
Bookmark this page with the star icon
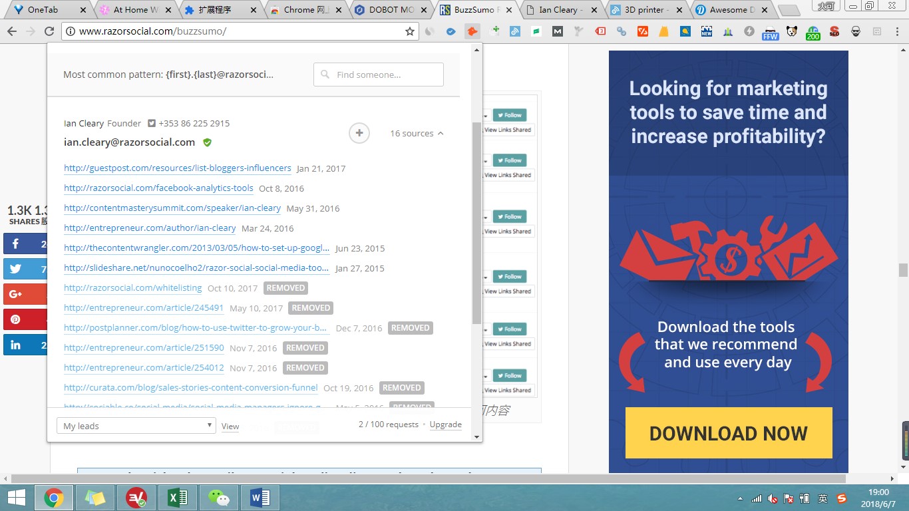pyautogui.click(x=410, y=31)
